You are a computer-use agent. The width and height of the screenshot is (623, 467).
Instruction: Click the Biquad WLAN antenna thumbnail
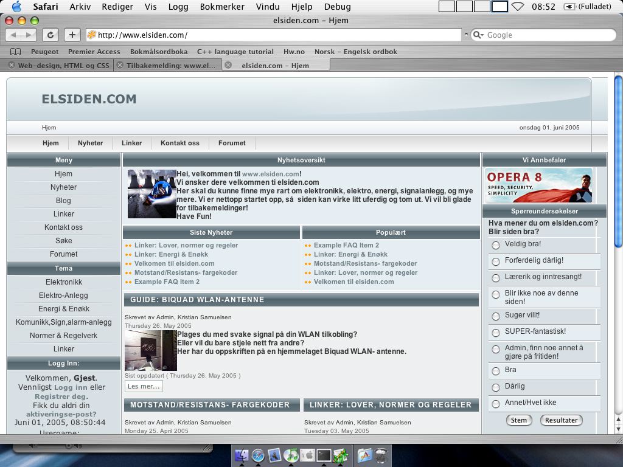151,350
